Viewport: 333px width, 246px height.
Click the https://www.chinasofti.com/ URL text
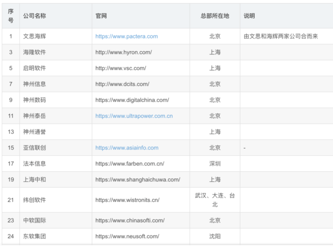click(x=130, y=220)
